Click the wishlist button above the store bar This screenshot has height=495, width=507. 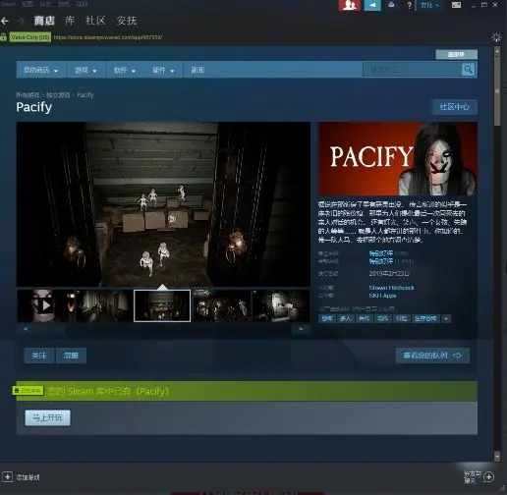pos(456,54)
